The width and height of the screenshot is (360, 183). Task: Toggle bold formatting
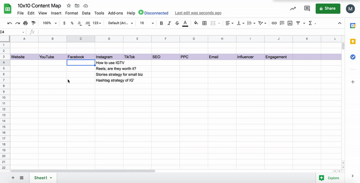[161, 23]
